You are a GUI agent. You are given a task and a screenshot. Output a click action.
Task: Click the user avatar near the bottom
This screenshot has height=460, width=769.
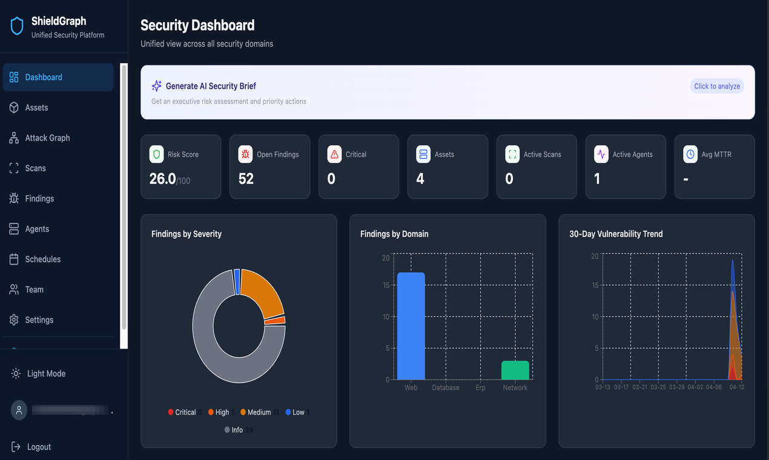[x=18, y=410]
